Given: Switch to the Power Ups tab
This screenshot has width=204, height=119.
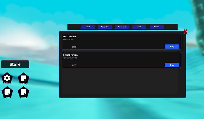Looking at the screenshot, I should click(x=105, y=27).
